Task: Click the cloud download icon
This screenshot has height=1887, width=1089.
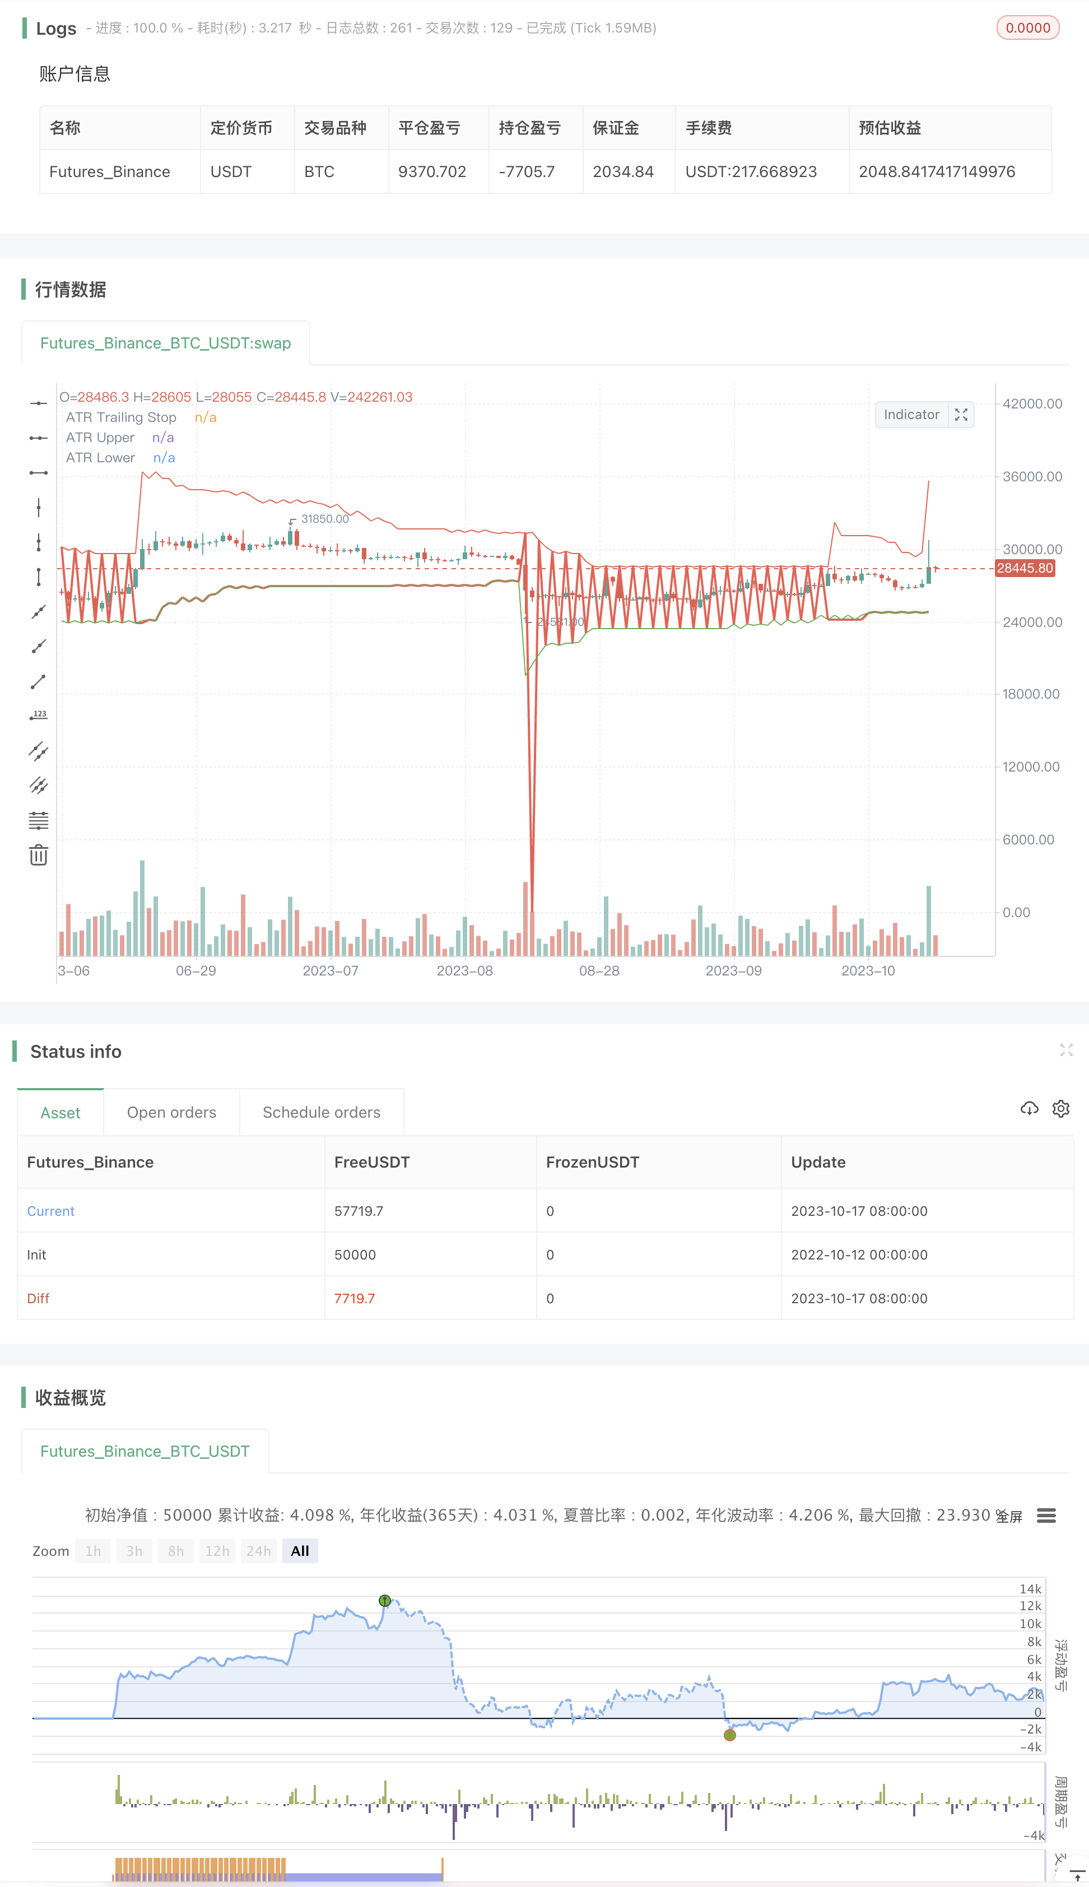Action: click(x=1029, y=1108)
